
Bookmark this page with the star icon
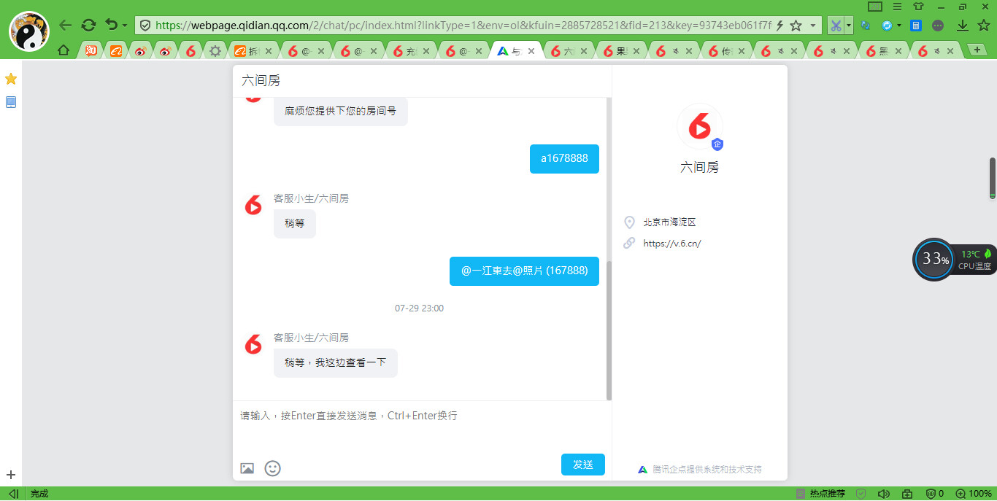click(x=796, y=26)
